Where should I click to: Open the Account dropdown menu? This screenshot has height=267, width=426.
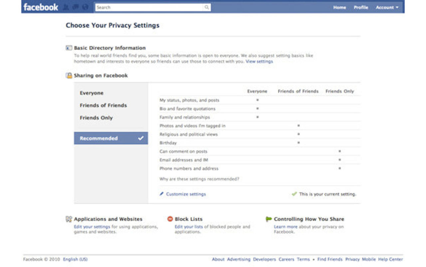[x=386, y=7]
